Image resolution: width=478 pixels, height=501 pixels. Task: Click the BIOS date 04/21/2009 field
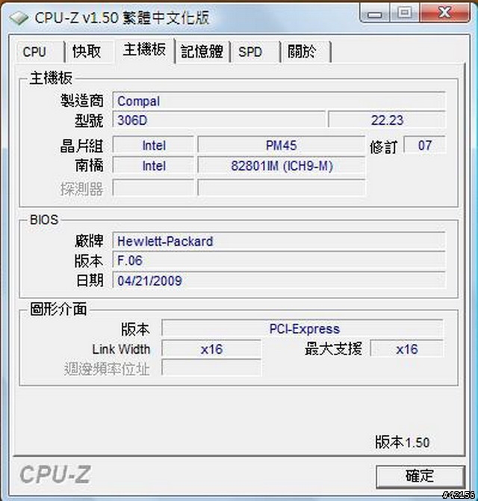pos(279,280)
